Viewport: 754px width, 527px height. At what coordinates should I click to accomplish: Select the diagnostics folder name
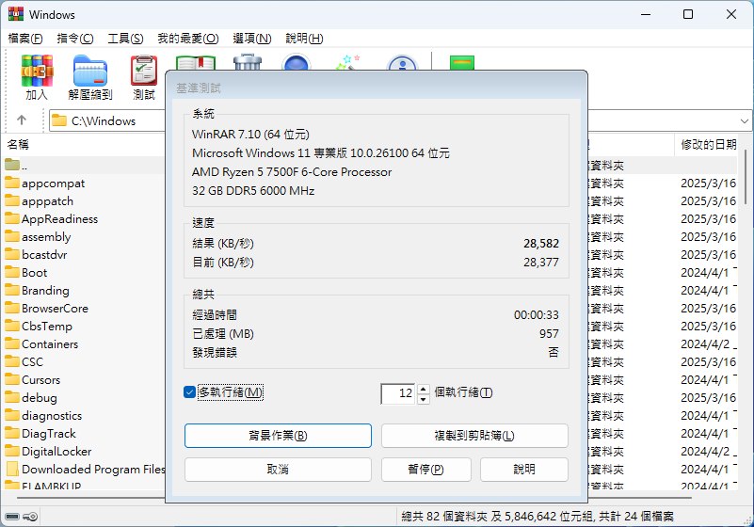tap(52, 415)
